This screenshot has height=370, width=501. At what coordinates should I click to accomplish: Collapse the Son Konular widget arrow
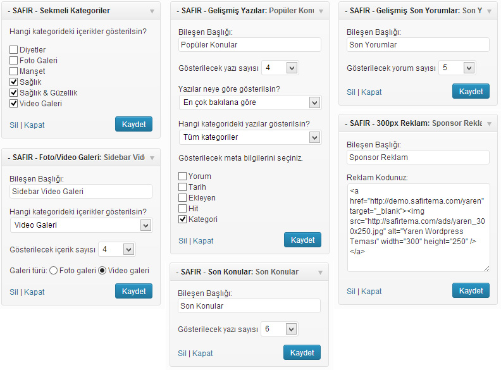(320, 273)
